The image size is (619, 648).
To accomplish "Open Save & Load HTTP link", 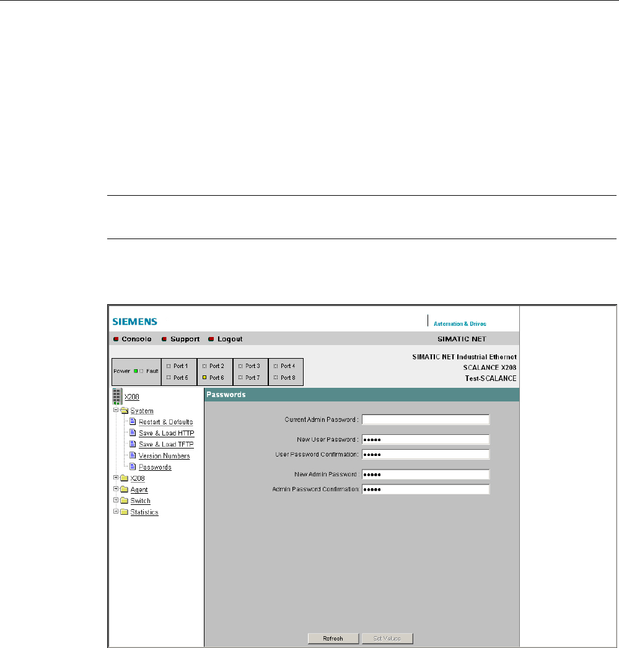I will pyautogui.click(x=167, y=433).
